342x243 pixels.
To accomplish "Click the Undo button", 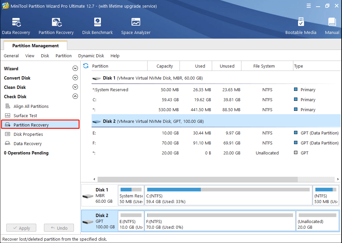I will [x=59, y=228].
